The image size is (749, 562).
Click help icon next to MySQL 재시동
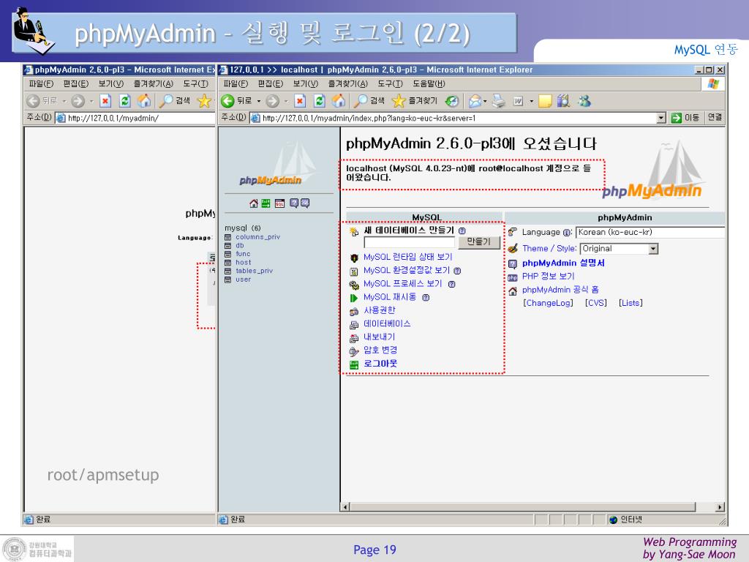pos(426,297)
